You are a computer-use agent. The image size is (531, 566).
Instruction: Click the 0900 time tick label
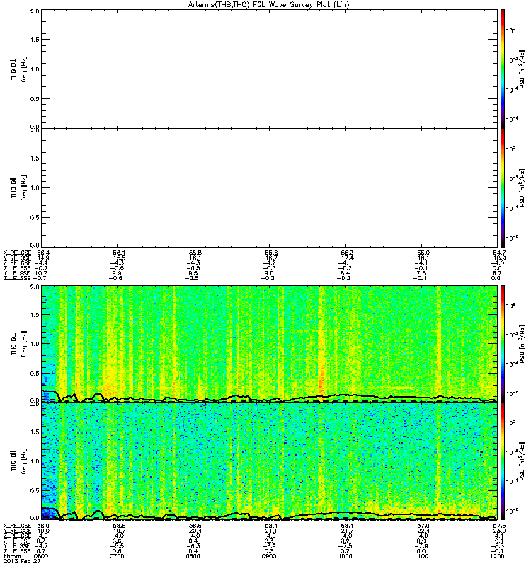coord(269,556)
